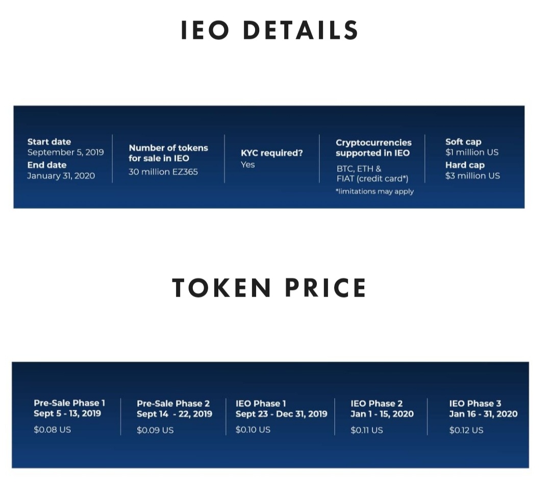Select the BTC, ETH & FIAT text
551x491 pixels.
[372, 174]
